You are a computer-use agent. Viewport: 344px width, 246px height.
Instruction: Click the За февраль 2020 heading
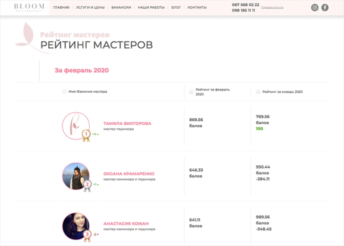(82, 70)
